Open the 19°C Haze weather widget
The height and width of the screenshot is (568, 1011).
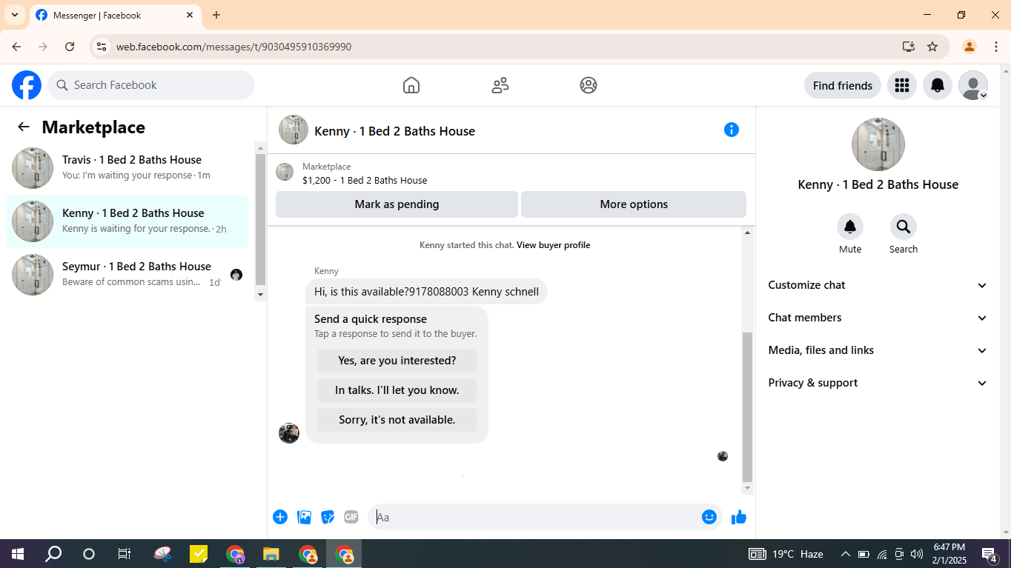[786, 554]
